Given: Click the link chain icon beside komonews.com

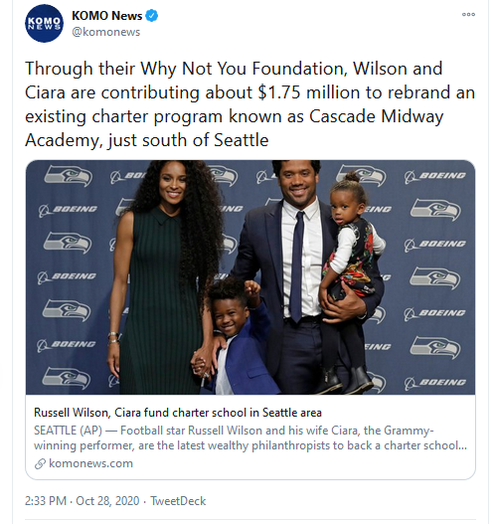Looking at the screenshot, I should [x=40, y=464].
